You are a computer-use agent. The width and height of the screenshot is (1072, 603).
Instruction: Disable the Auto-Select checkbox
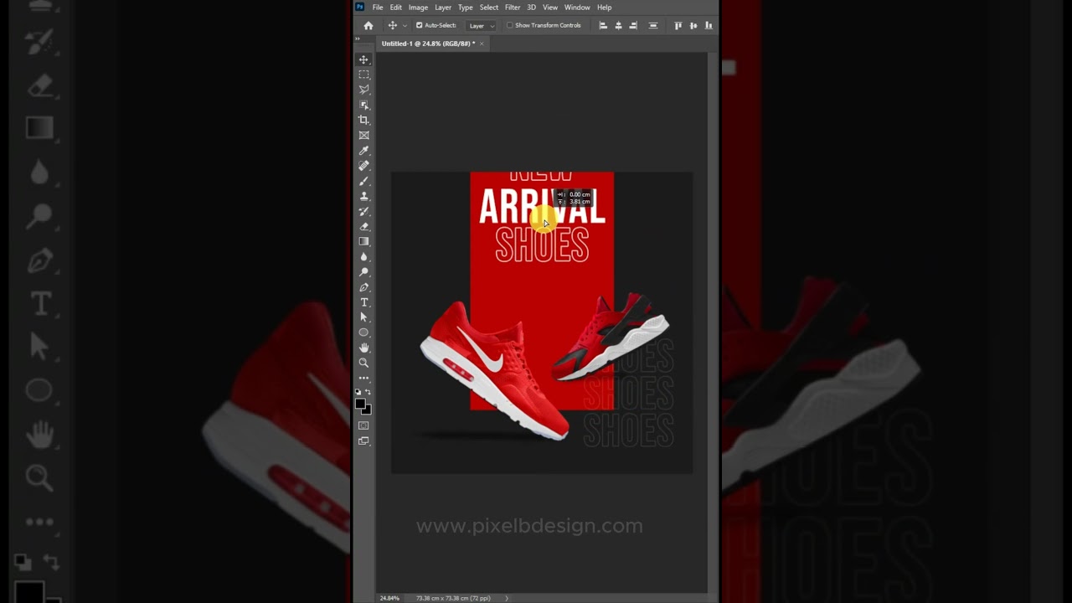[x=419, y=25]
